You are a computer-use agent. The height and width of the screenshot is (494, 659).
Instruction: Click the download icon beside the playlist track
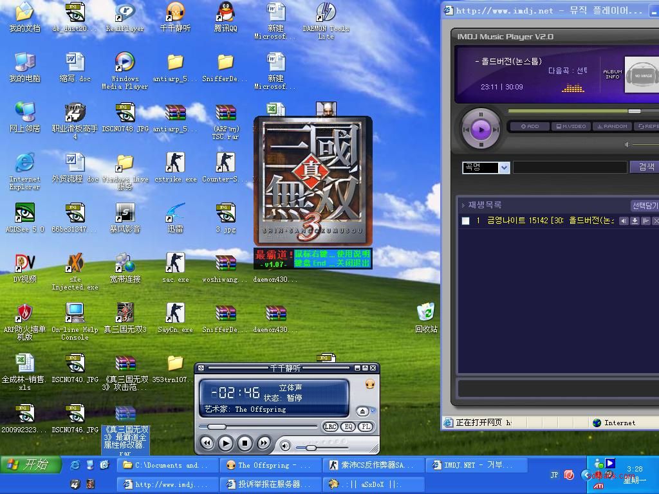[x=634, y=221]
